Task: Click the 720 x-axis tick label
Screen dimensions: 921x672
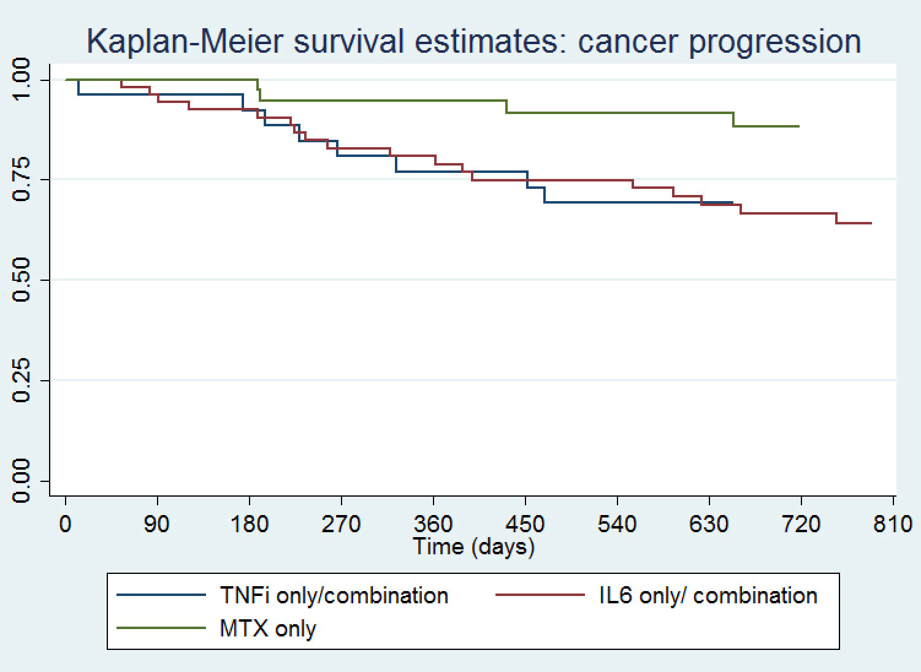Action: pos(801,525)
